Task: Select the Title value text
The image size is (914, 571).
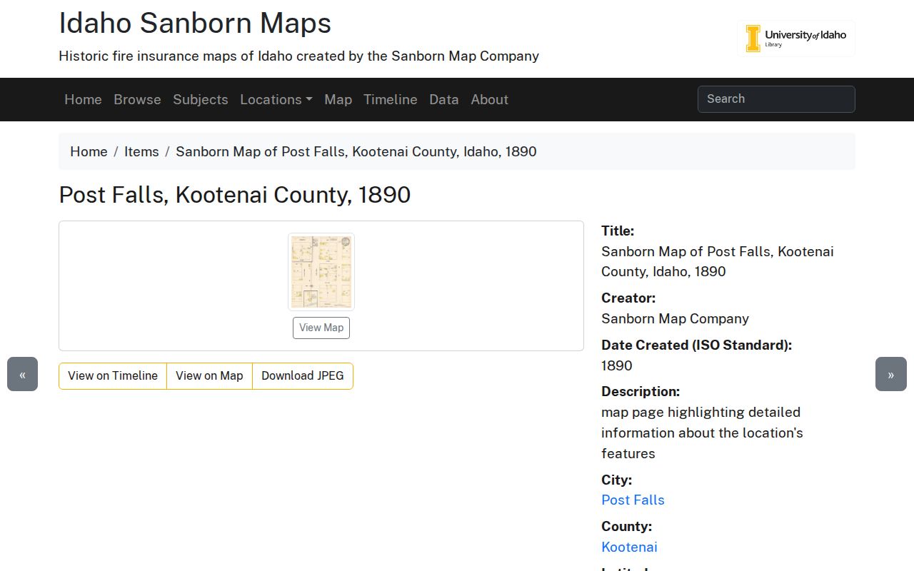Action: (x=718, y=261)
